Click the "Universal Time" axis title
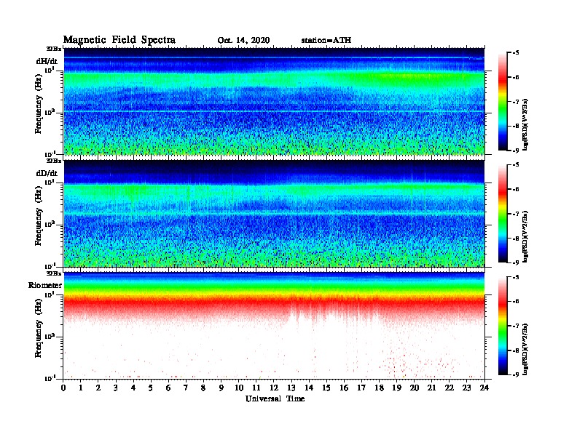The image size is (577, 445). 275,398
